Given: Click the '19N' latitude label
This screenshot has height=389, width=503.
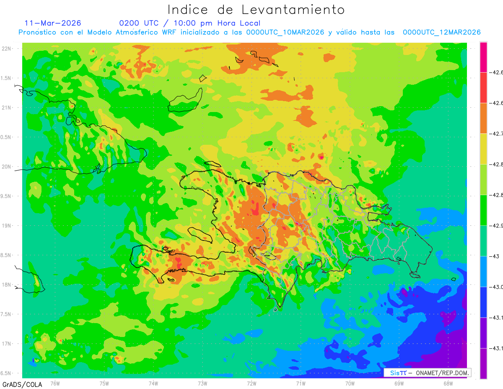Looking at the screenshot, I should tap(6, 225).
